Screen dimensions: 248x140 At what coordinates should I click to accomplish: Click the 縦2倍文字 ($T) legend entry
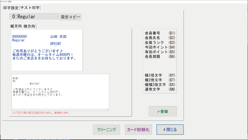pyautogui.click(x=160, y=80)
